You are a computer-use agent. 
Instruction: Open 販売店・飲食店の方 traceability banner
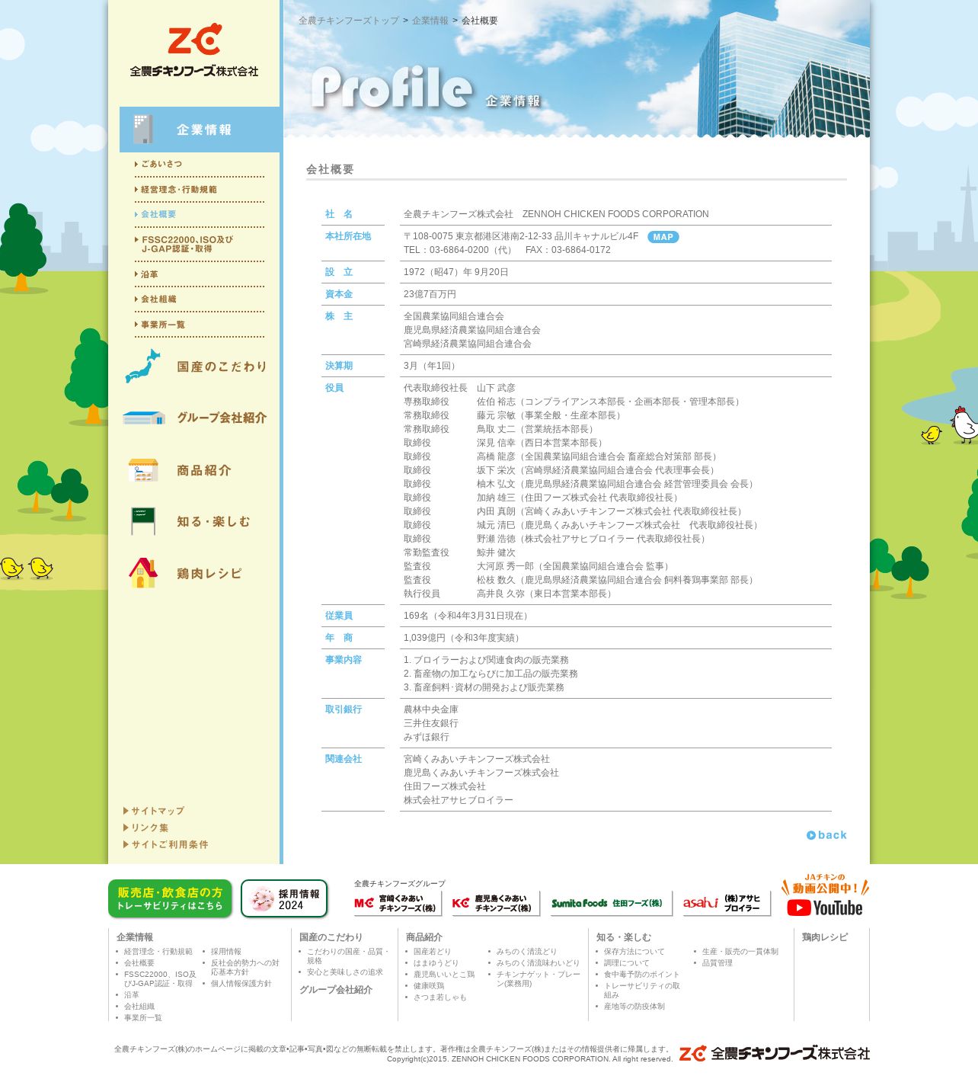170,899
